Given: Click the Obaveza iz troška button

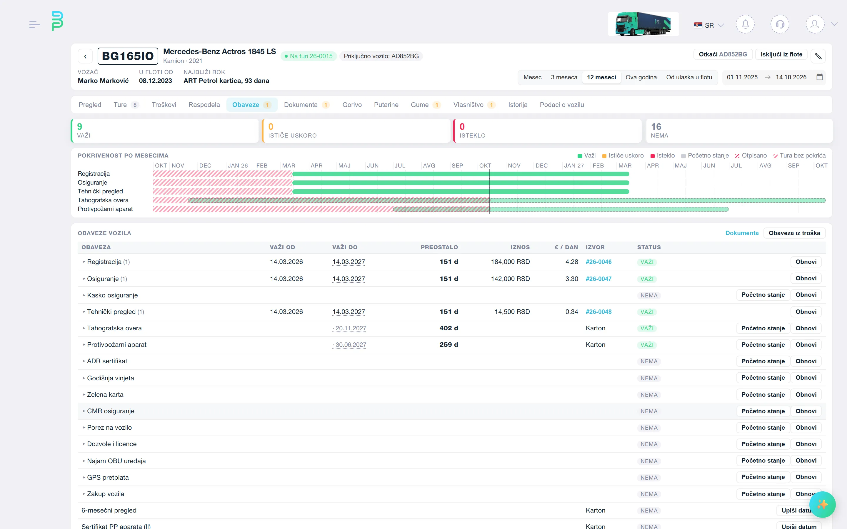Looking at the screenshot, I should click(x=794, y=233).
